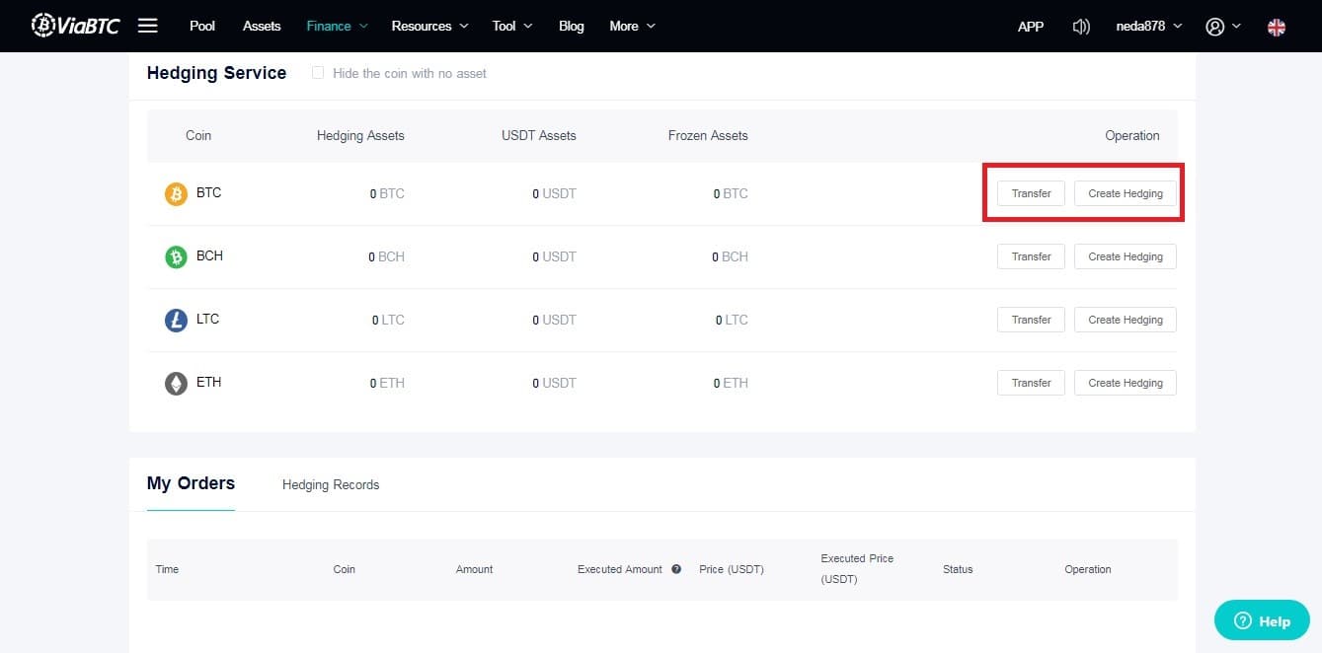Screen dimensions: 1322x653
Task: Click Transfer for BCH
Action: (x=1031, y=256)
